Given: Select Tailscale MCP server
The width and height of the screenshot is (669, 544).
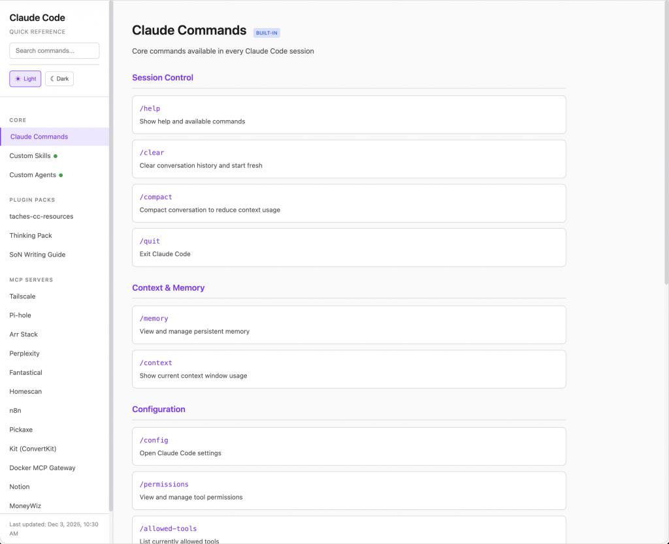Looking at the screenshot, I should pos(22,296).
